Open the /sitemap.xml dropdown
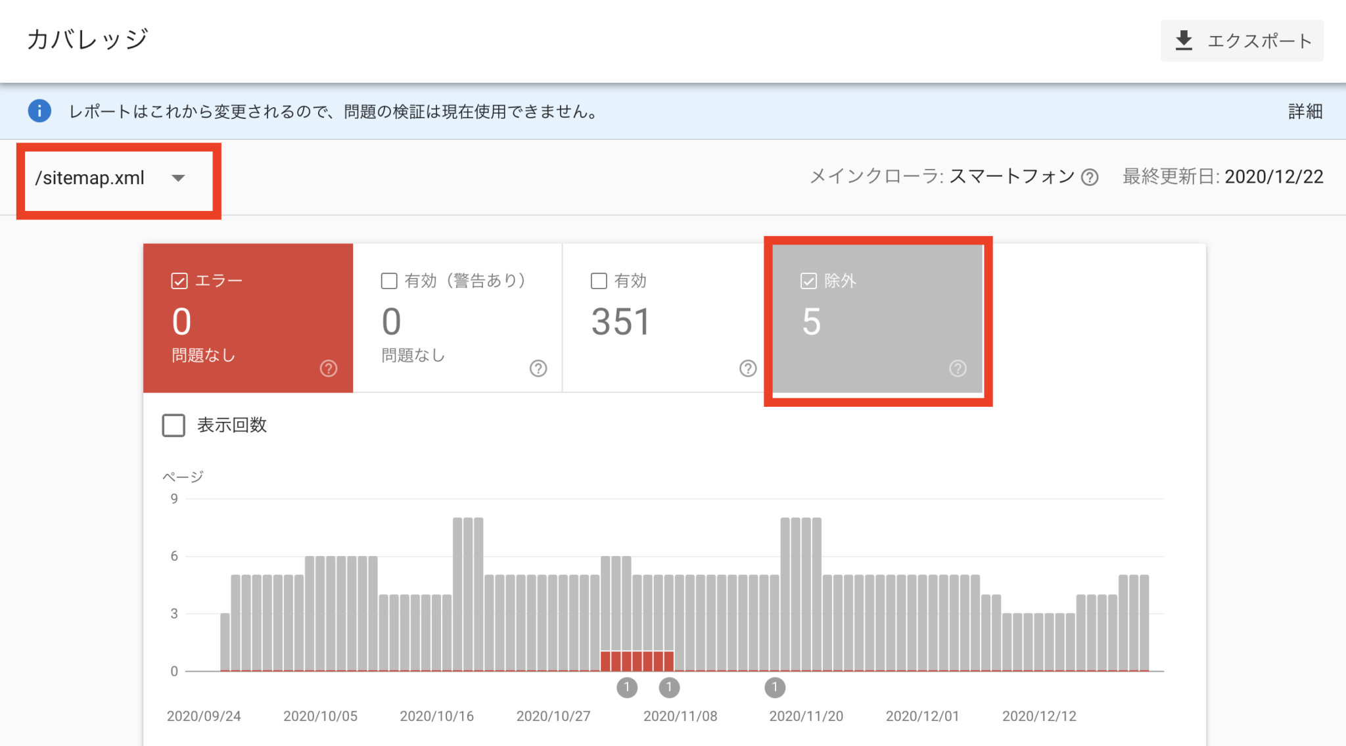Image resolution: width=1346 pixels, height=746 pixels. tap(110, 177)
